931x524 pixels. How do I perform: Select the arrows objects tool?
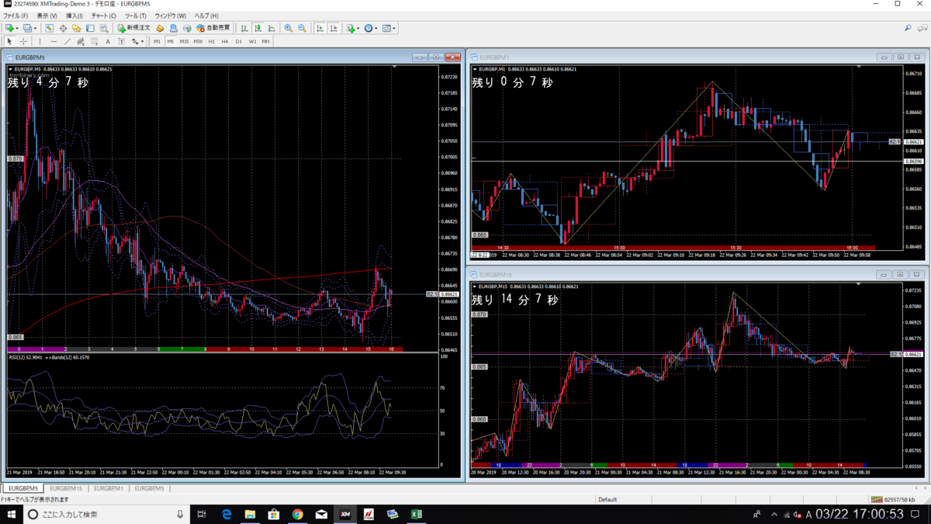pyautogui.click(x=134, y=41)
